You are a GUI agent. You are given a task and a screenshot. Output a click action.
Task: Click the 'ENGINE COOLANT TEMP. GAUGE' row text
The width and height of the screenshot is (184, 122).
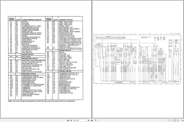32,90
